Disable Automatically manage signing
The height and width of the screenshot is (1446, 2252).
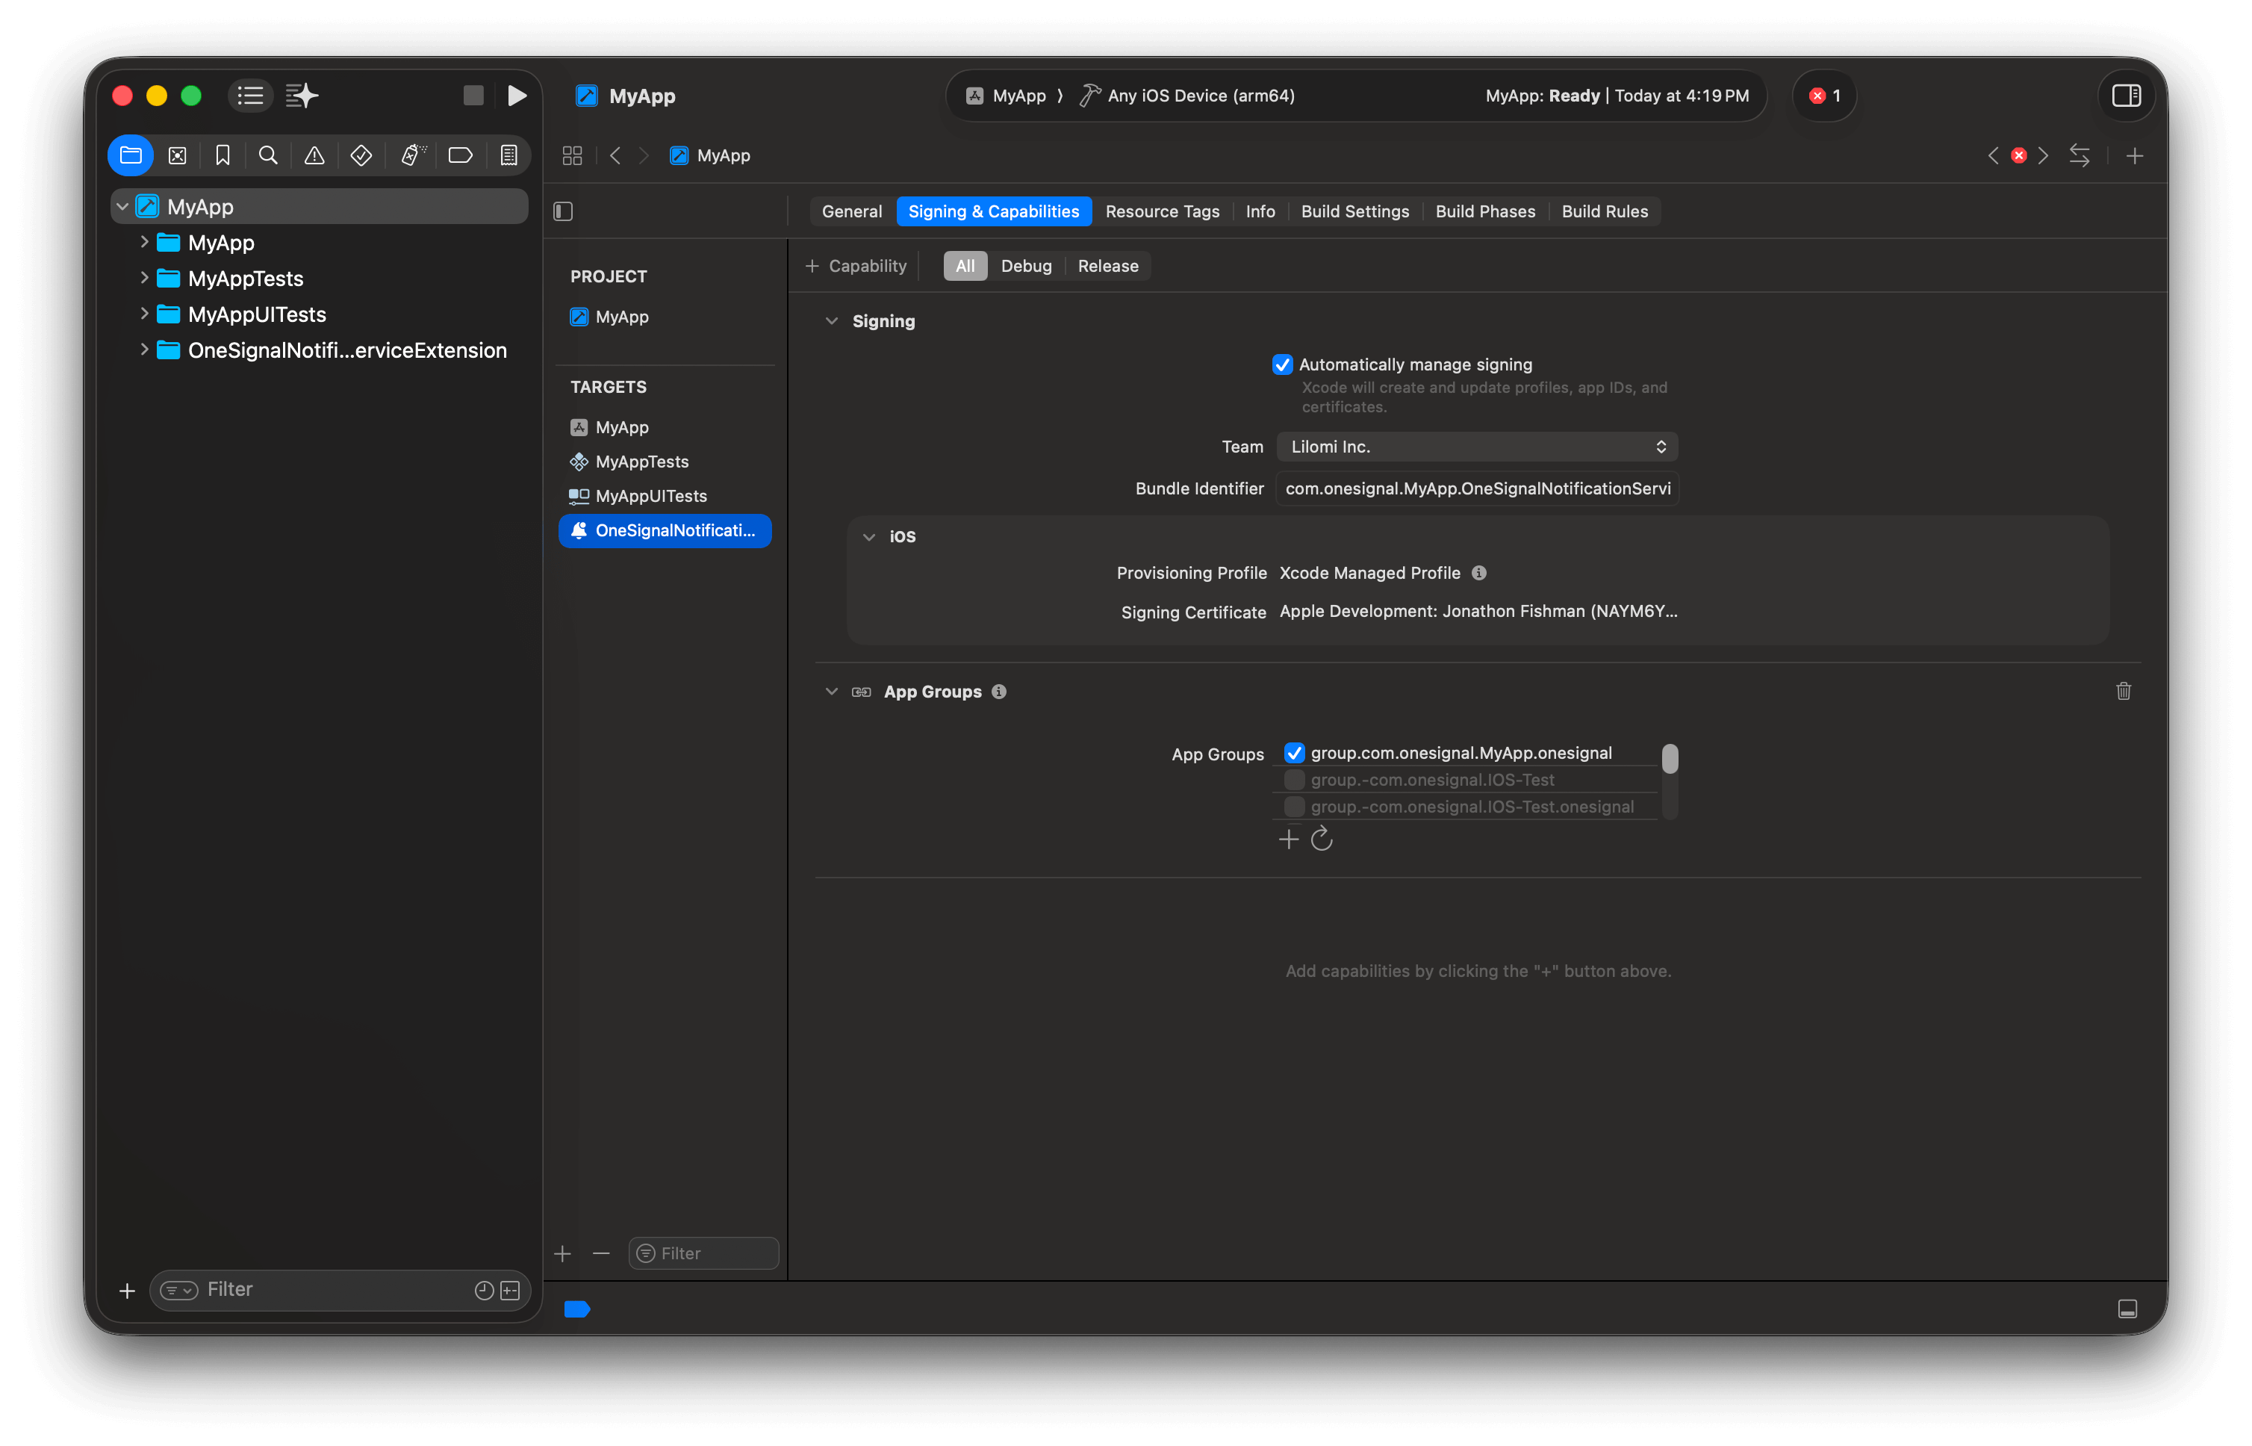1282,364
